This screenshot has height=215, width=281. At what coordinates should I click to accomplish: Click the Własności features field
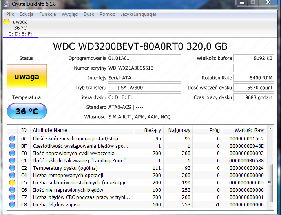click(x=191, y=117)
